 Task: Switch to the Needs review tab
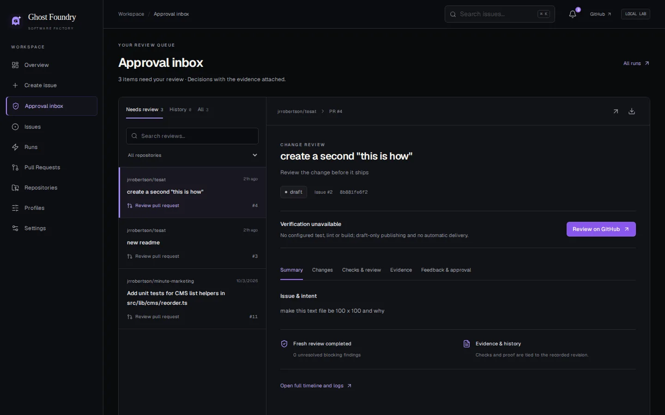click(145, 110)
